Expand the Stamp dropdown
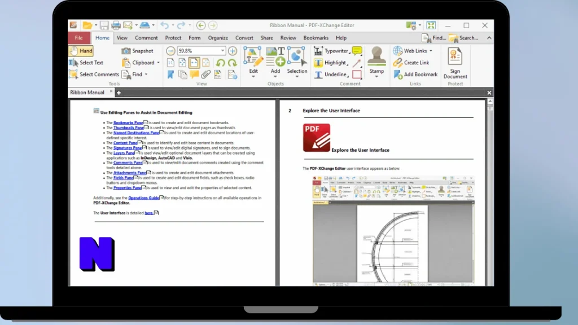The height and width of the screenshot is (325, 578). (376, 77)
